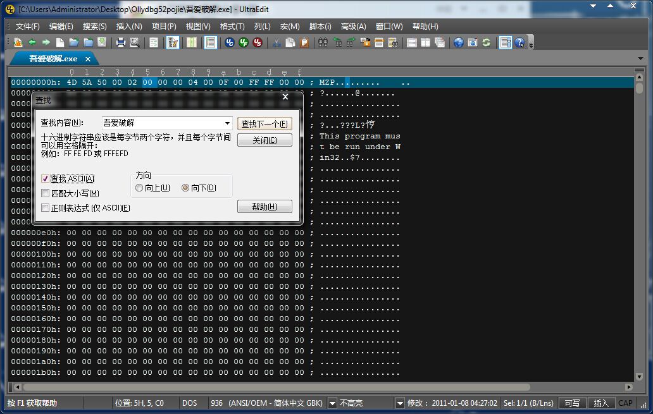Click the horizontal scrollbar right arrow

coord(629,387)
